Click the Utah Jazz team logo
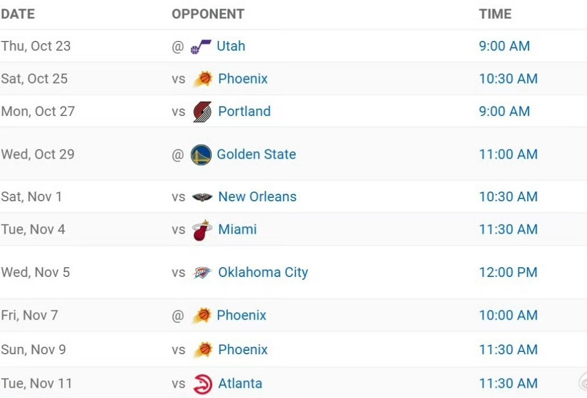The image size is (587, 398). coord(200,47)
